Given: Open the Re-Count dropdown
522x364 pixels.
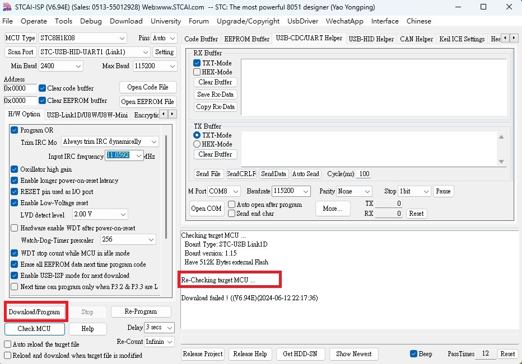Looking at the screenshot, I should point(160,342).
